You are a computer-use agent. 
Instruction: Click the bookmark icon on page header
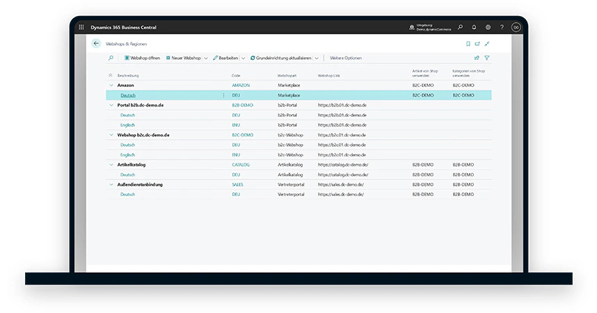[x=468, y=44]
